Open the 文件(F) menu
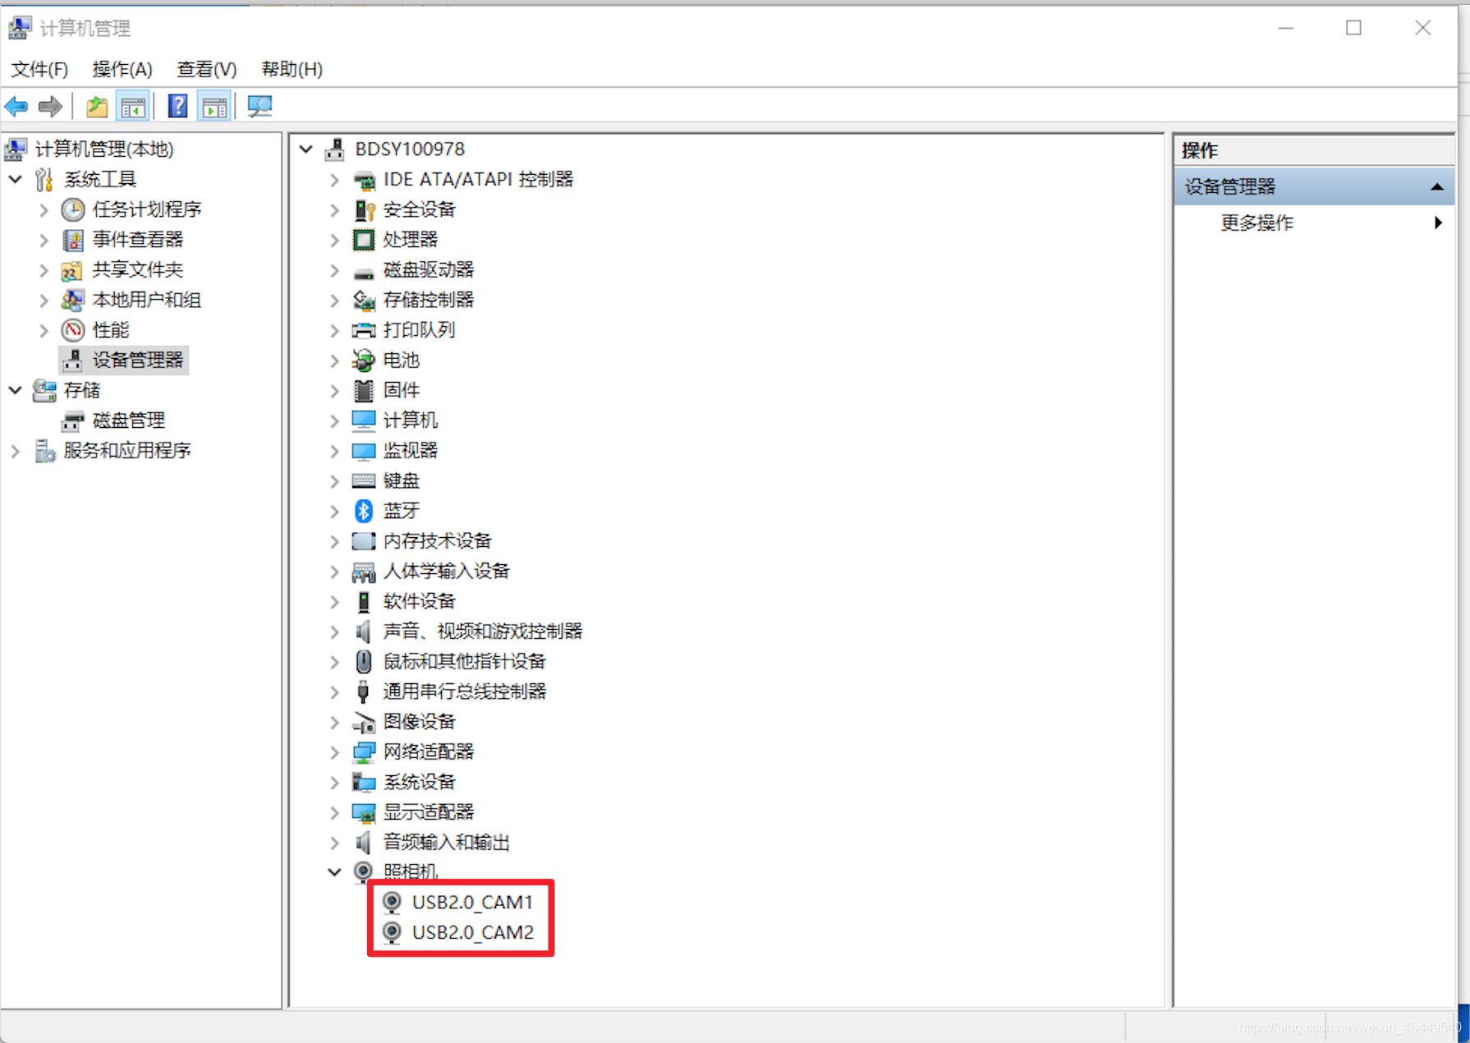 click(39, 69)
